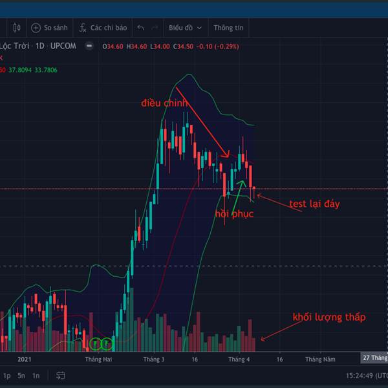Click the low price L34.00 value

(160, 47)
